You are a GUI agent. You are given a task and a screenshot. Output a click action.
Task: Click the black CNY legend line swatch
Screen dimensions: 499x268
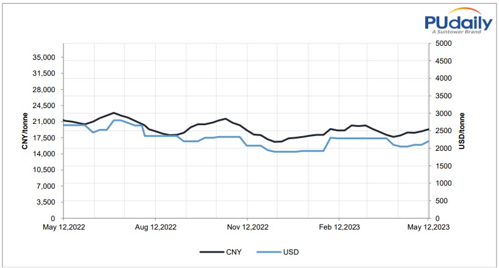pyautogui.click(x=211, y=251)
